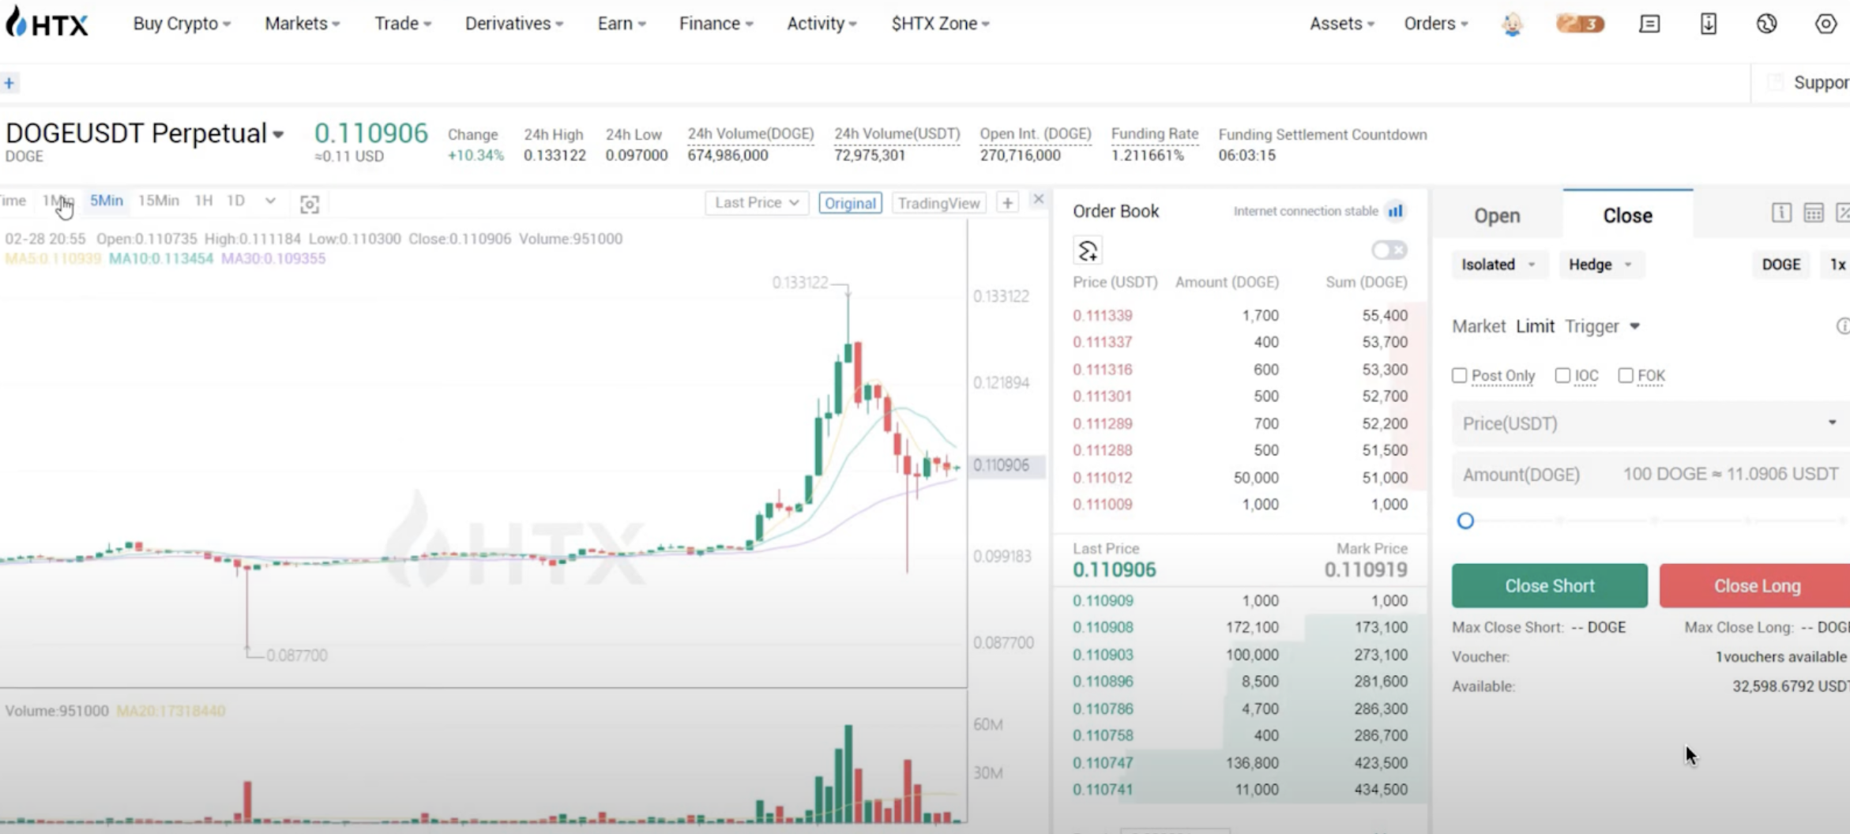Select the Trigger order type

click(1592, 326)
